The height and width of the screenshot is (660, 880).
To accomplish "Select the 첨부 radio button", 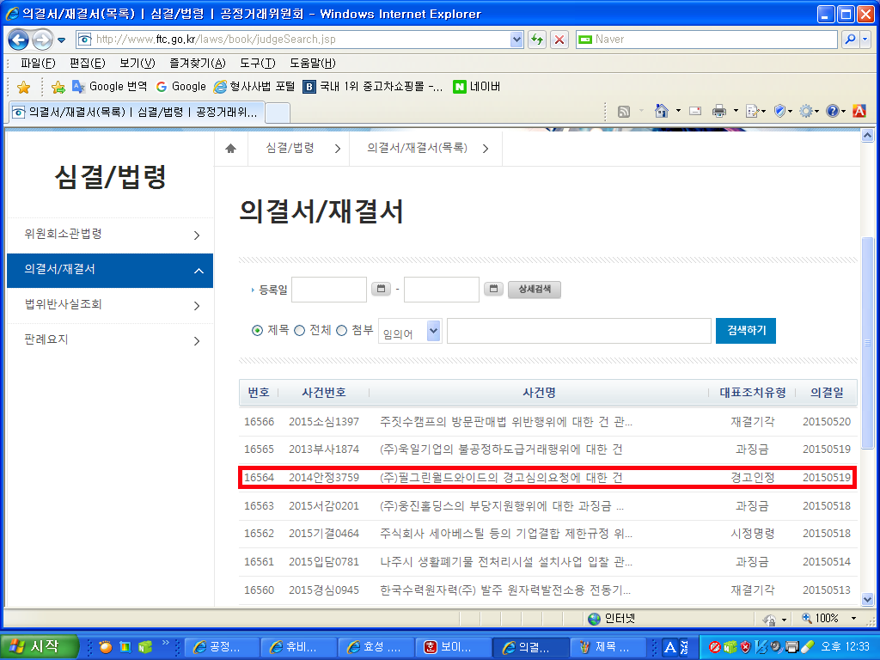I will pos(341,331).
